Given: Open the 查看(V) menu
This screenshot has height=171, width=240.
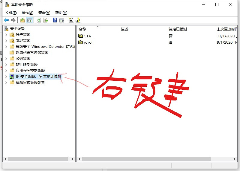Looking at the screenshot, I should [x=44, y=13].
